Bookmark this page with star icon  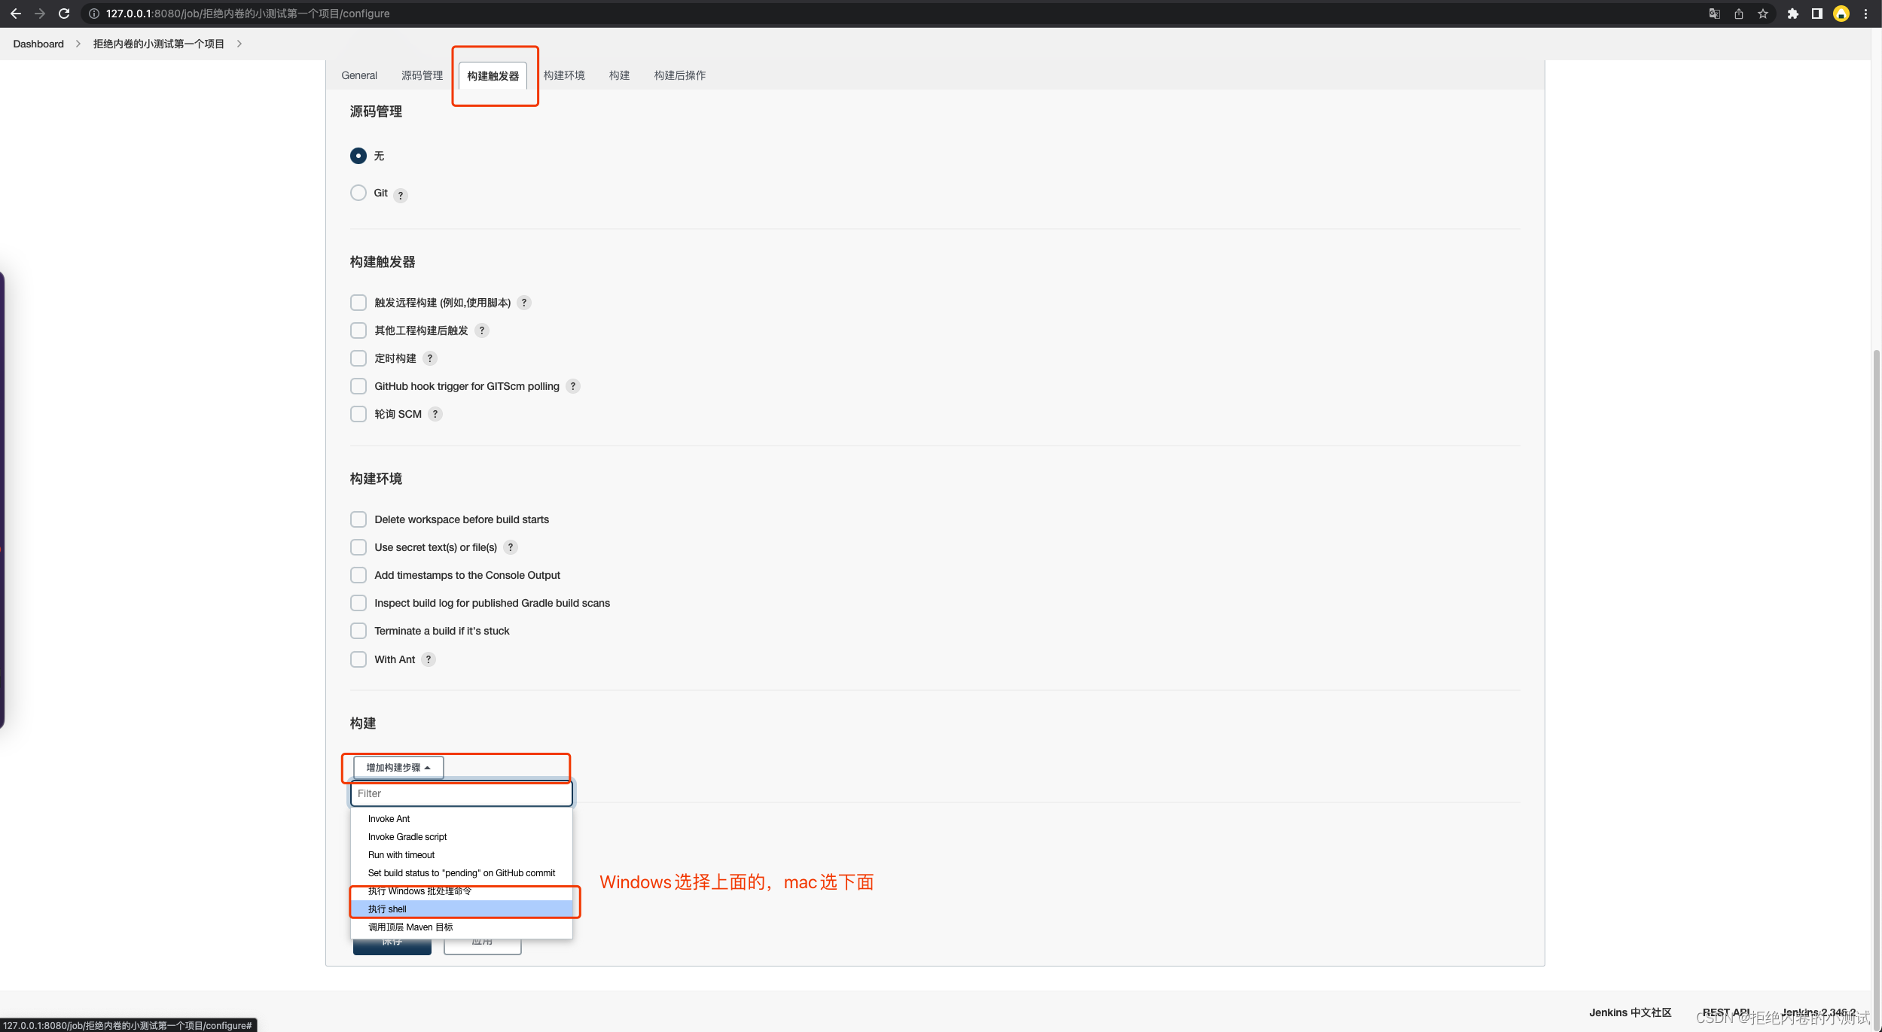point(1763,14)
